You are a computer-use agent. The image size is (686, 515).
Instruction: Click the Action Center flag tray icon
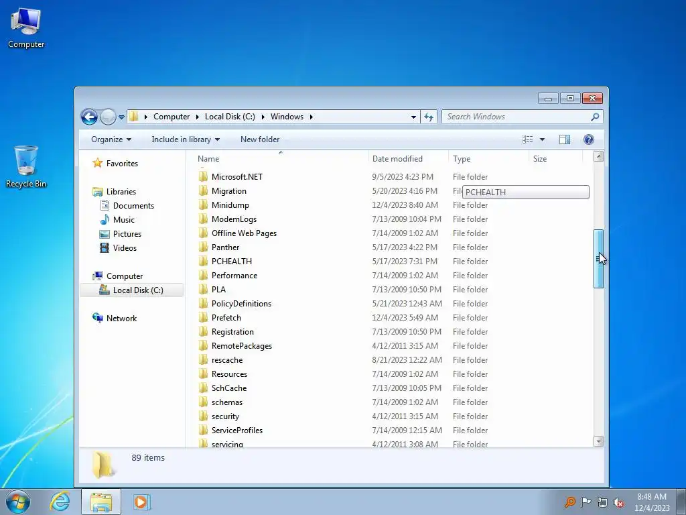586,502
